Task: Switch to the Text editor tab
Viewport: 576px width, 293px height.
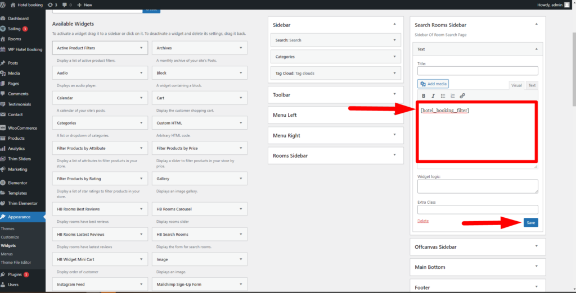Action: [531, 85]
